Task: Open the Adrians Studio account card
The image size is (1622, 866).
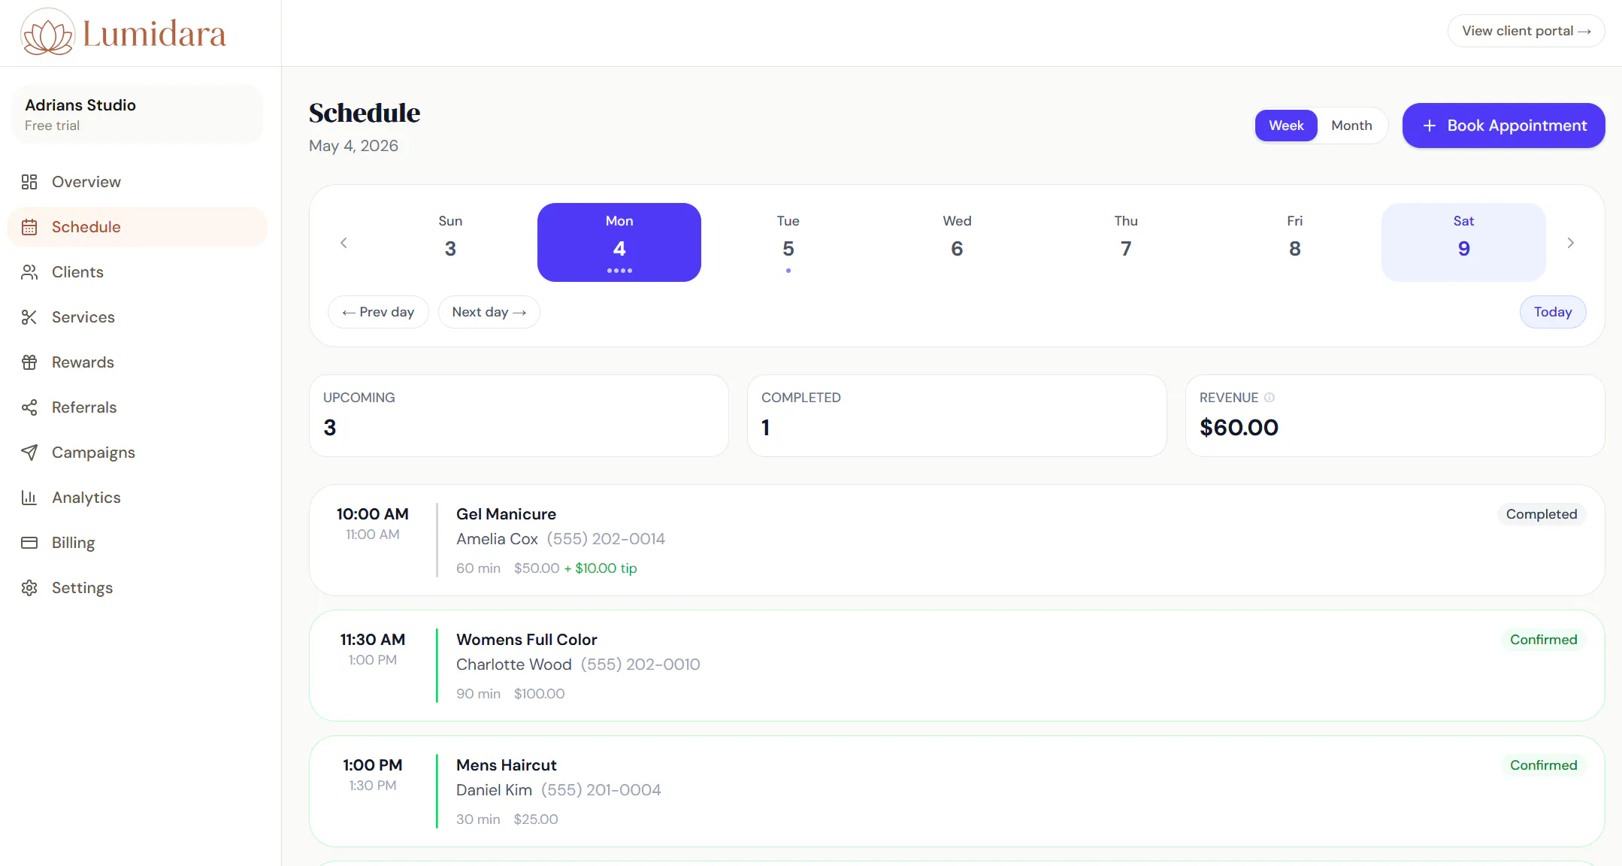Action: pyautogui.click(x=138, y=114)
